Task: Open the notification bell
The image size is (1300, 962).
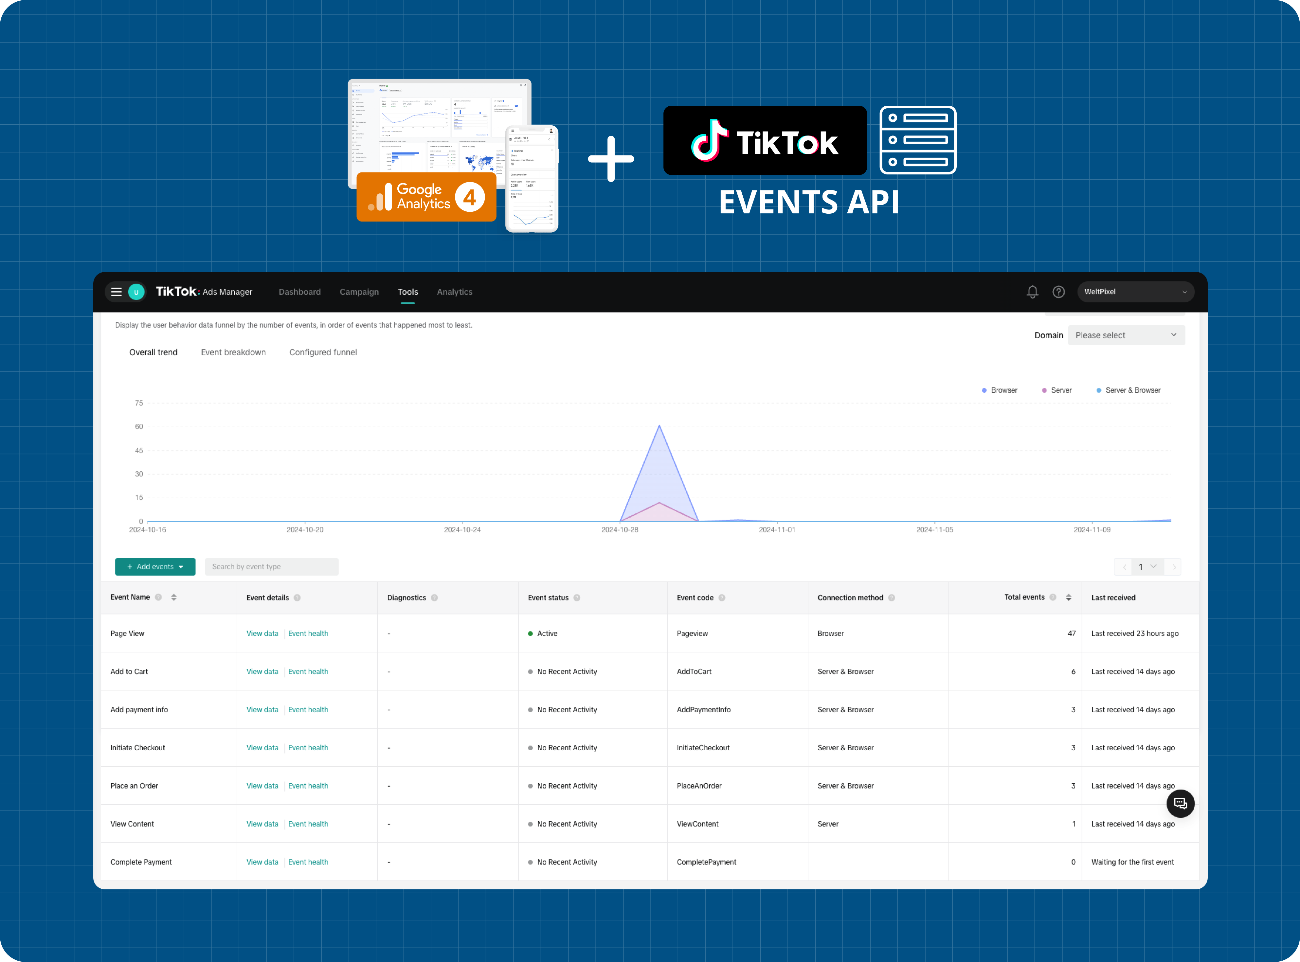Action: pyautogui.click(x=1032, y=292)
